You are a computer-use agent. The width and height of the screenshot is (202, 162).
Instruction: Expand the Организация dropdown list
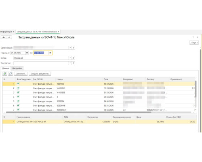[x=70, y=48]
